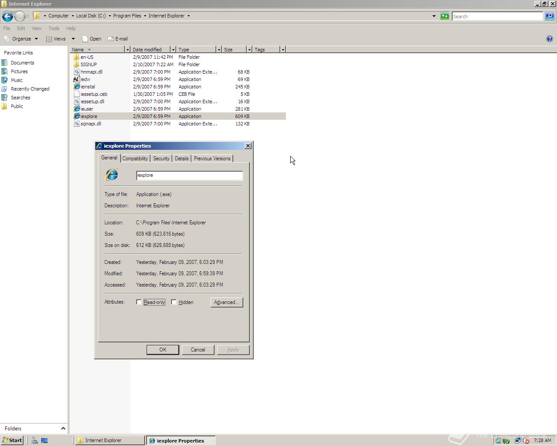Click OK in iexplore Properties
Viewport: 557px width, 446px height.
(x=163, y=350)
